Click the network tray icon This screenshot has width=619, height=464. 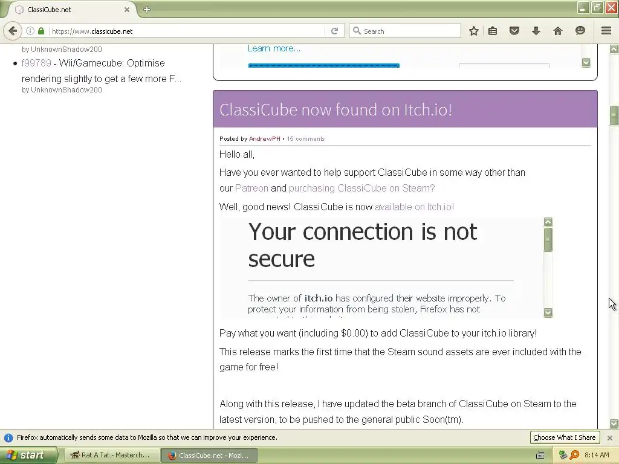point(563,456)
